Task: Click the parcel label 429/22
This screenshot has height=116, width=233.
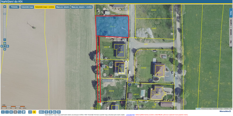Action: click(106, 69)
